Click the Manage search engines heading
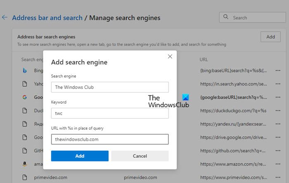Screen dimensions: 289x183 125,18
